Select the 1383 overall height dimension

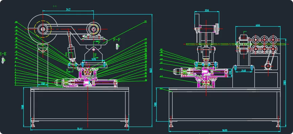coord(285,83)
